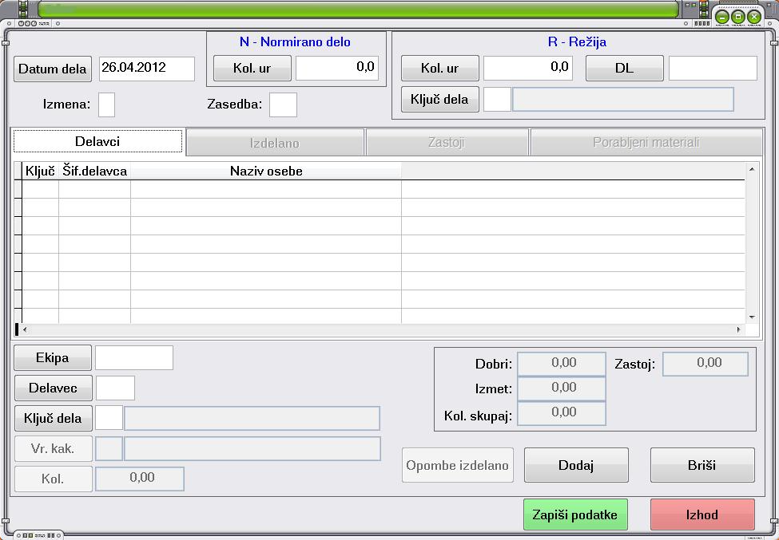Click the table's right horizontal scroll arrow
This screenshot has height=540, width=779.
(x=739, y=329)
